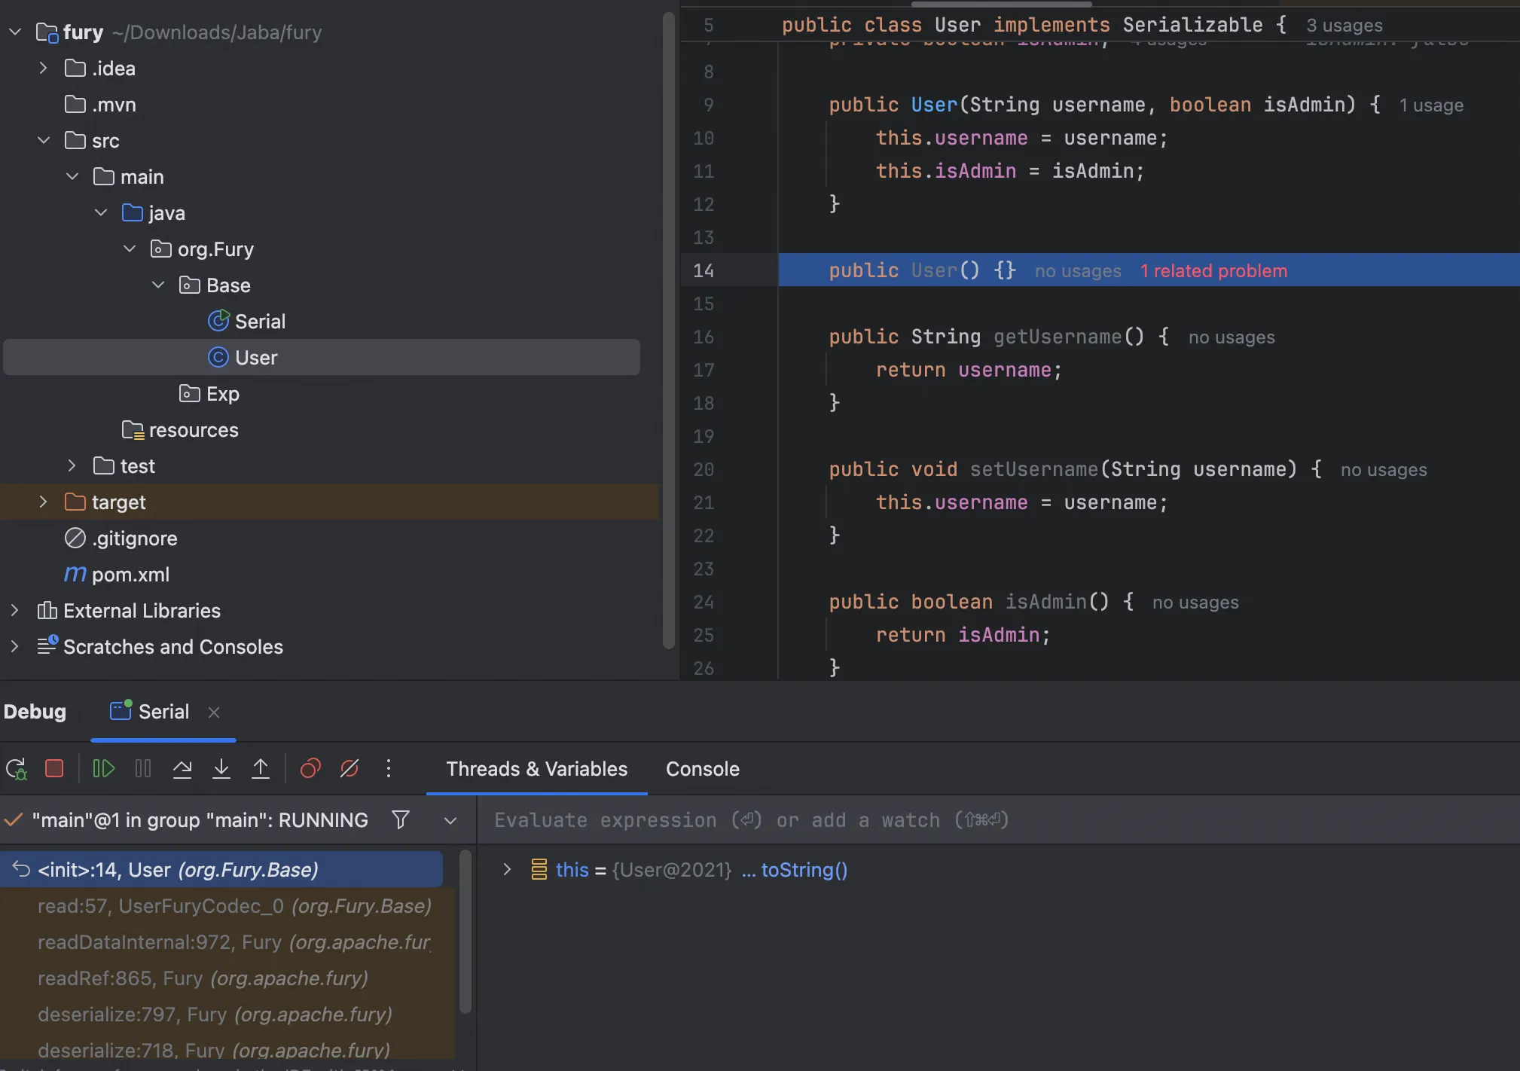Click the Rerun debug icon

(17, 769)
